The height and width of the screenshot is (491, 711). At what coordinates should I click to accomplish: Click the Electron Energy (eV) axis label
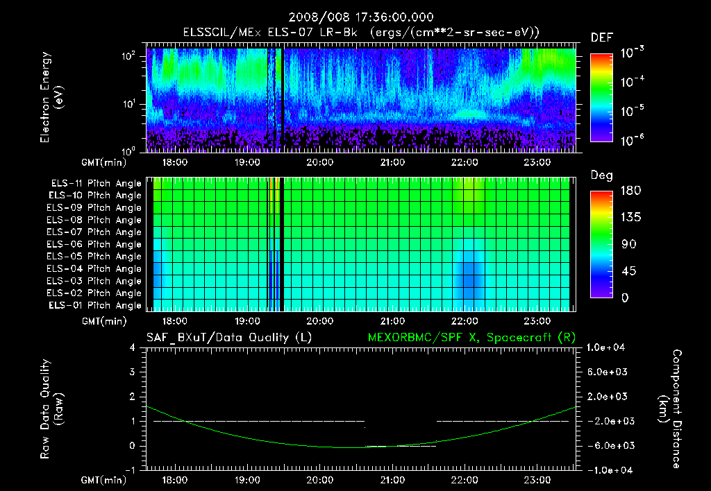[x=51, y=97]
